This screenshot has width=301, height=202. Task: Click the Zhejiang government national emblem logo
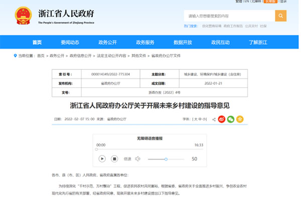(23, 16)
